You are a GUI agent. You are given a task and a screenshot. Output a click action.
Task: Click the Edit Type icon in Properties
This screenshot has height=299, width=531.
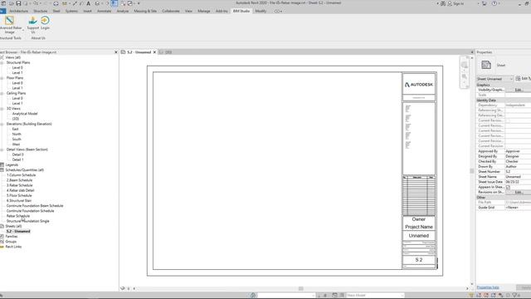coord(518,79)
